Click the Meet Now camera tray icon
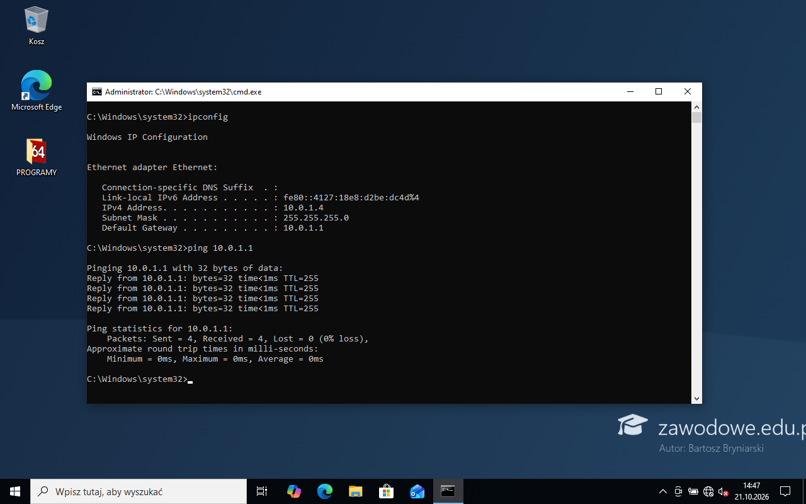The image size is (806, 504). tap(678, 491)
